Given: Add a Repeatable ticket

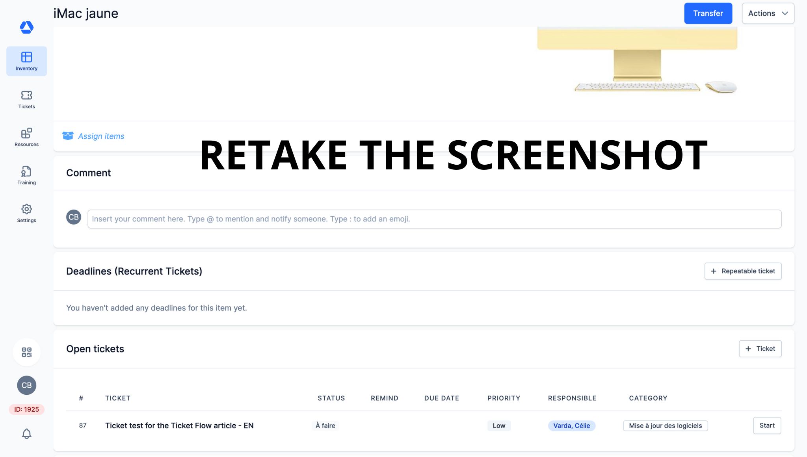Looking at the screenshot, I should coord(743,271).
